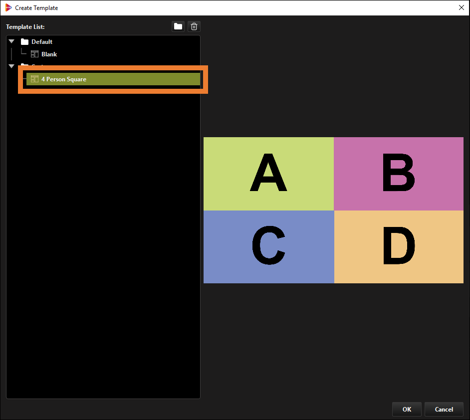Click the layout icon beside 4 Person Square
The image size is (470, 420).
point(34,79)
